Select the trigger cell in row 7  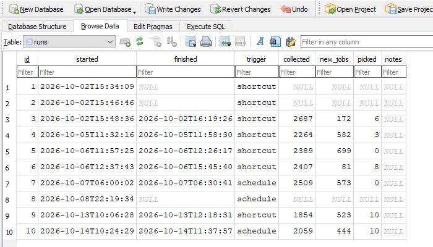(257, 183)
